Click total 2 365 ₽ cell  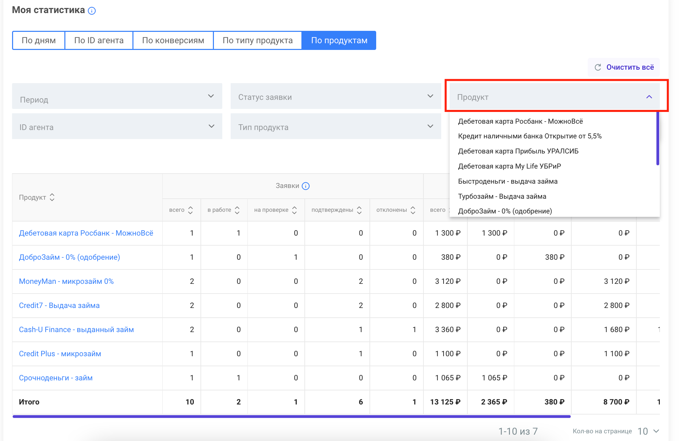pyautogui.click(x=494, y=402)
